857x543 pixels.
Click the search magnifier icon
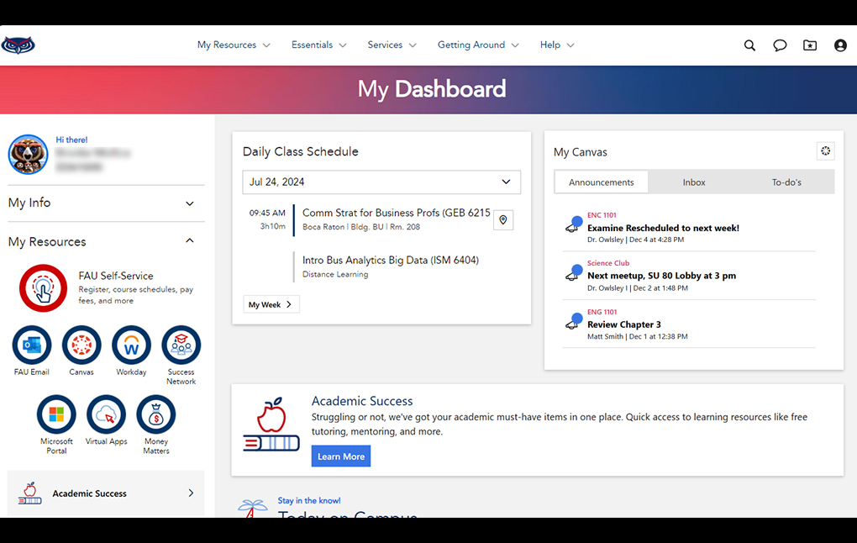749,45
